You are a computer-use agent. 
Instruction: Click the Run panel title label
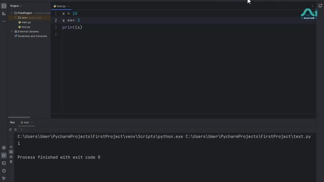click(12, 122)
